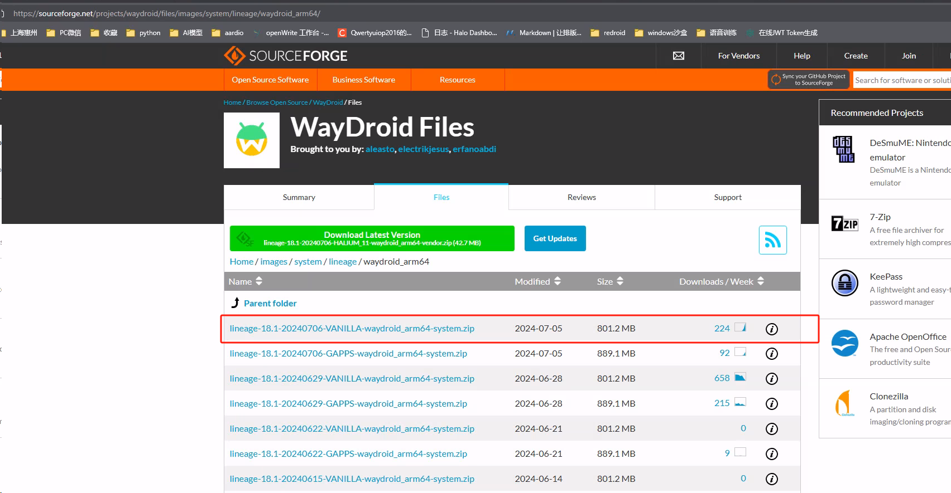Screen dimensions: 951x493
Task: Click the RSS feed icon
Action: tap(772, 240)
